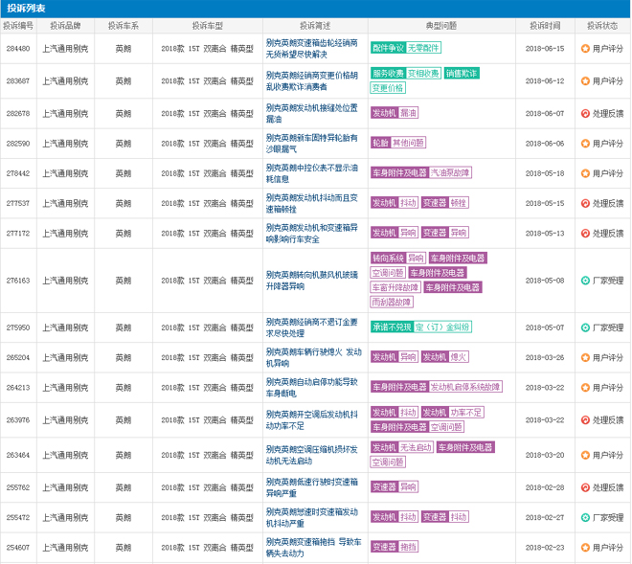Open complaint 转向机鼓风机玻璃升降器异响
The image size is (632, 564).
(311, 281)
